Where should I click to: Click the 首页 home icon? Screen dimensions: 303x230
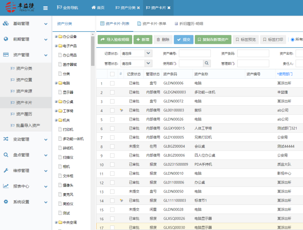(x=94, y=7)
